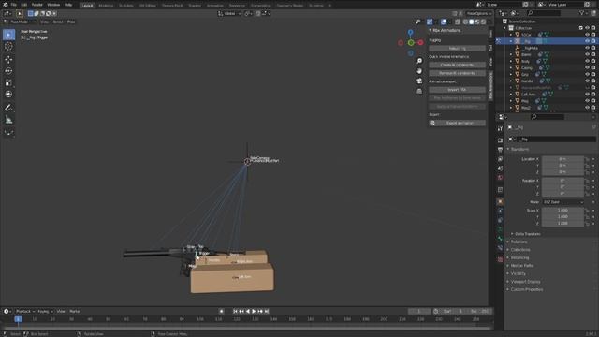Image resolution: width=599 pixels, height=337 pixels.
Task: Expand the Instancing panel
Action: (x=520, y=257)
